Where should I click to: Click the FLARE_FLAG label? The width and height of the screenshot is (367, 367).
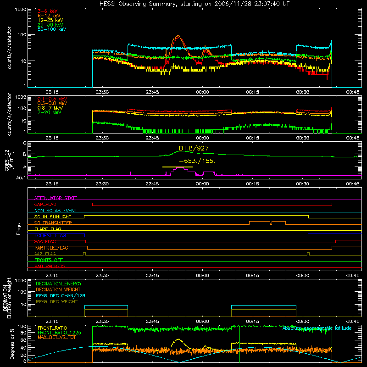(48, 229)
